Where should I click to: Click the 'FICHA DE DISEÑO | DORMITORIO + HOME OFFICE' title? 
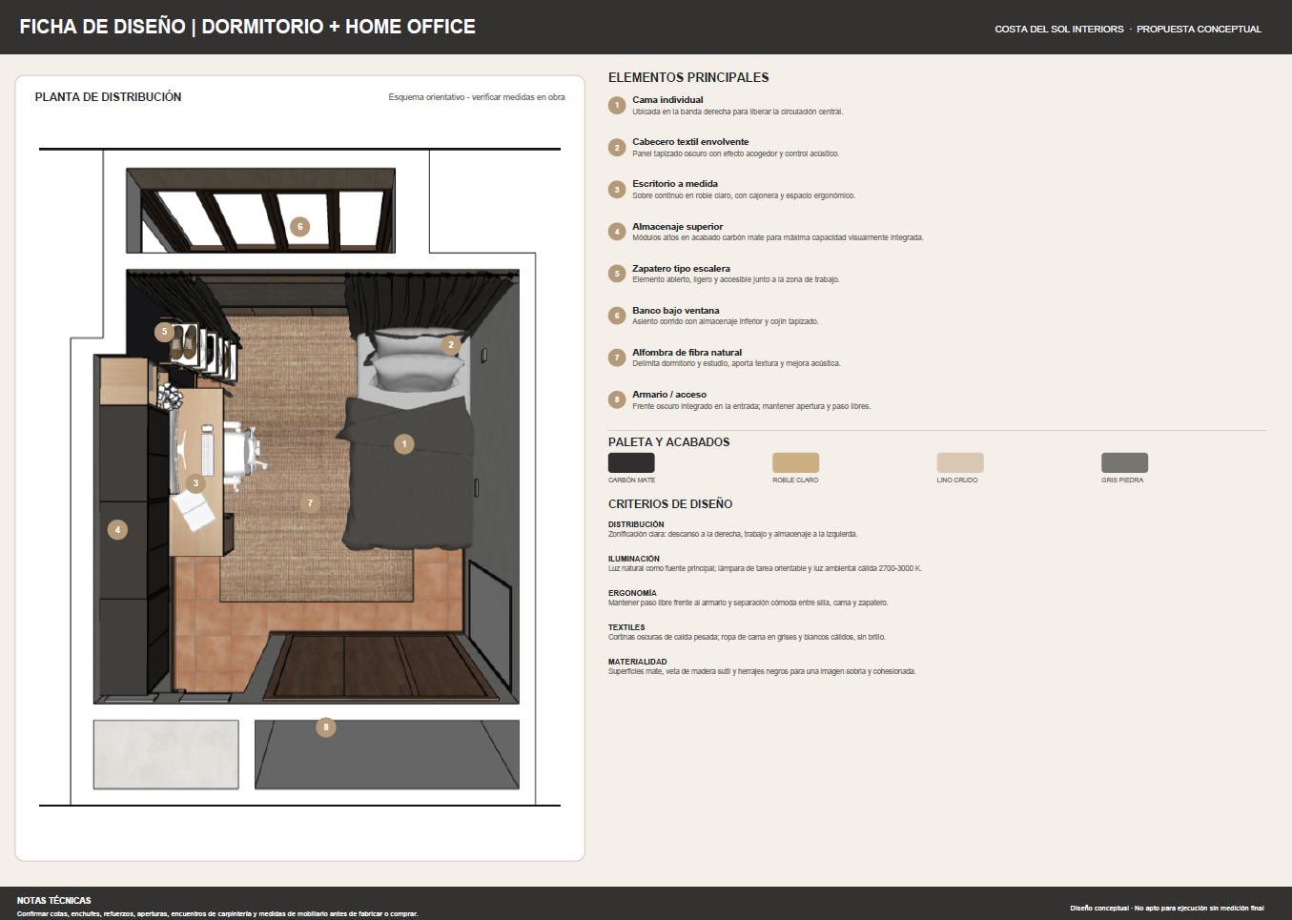248,27
